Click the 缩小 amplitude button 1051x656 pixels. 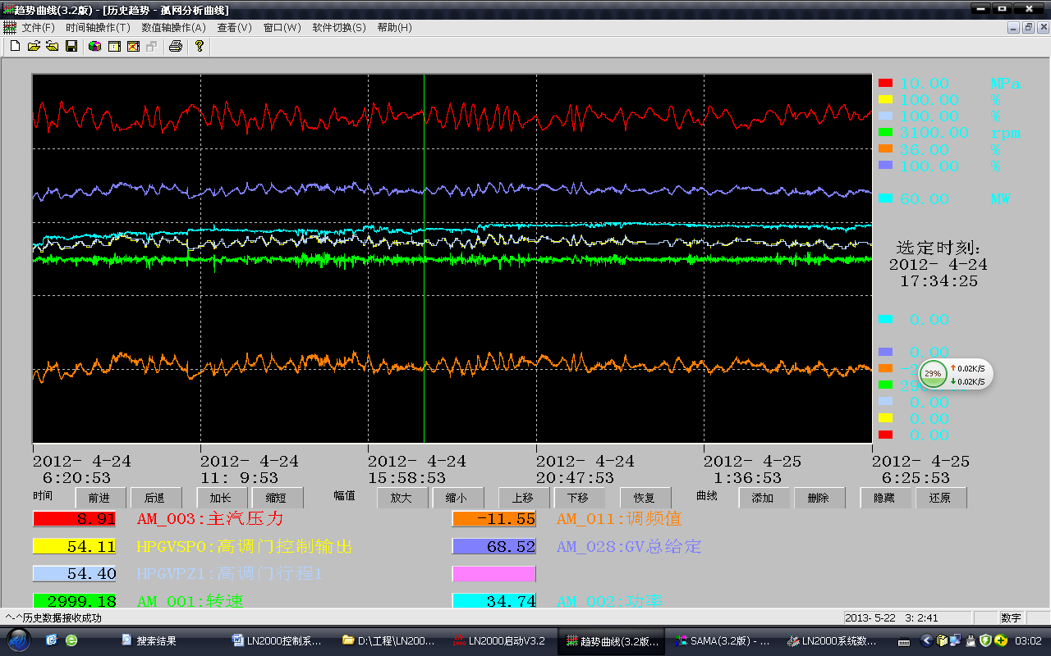click(457, 498)
